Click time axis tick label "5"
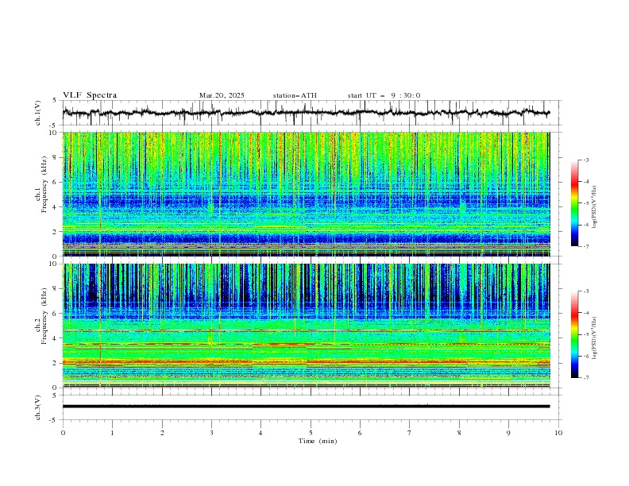Viewport: 629px width, 486px height. coord(311,433)
